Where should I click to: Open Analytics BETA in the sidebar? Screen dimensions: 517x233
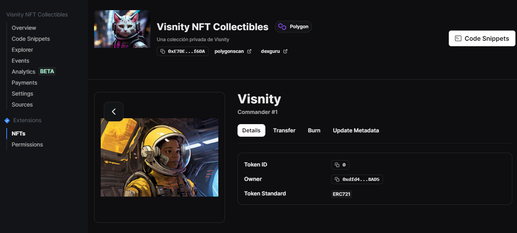(x=33, y=72)
